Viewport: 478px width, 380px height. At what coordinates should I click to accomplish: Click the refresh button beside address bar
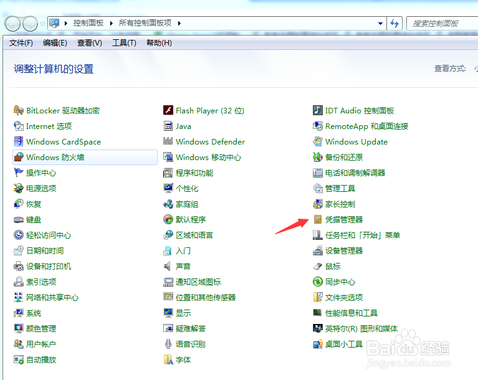[x=394, y=24]
